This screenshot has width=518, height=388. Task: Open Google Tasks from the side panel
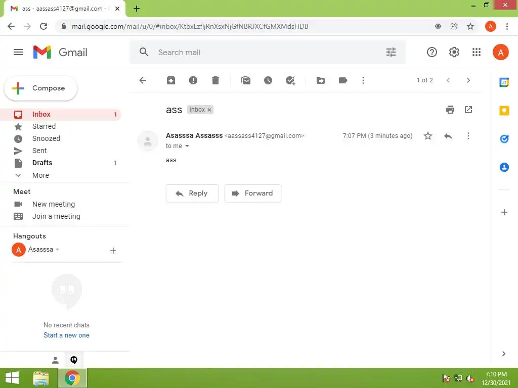coord(504,139)
